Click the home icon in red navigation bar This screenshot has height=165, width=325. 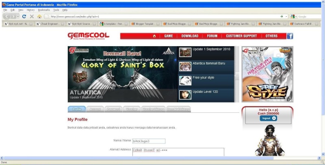(x=154, y=36)
